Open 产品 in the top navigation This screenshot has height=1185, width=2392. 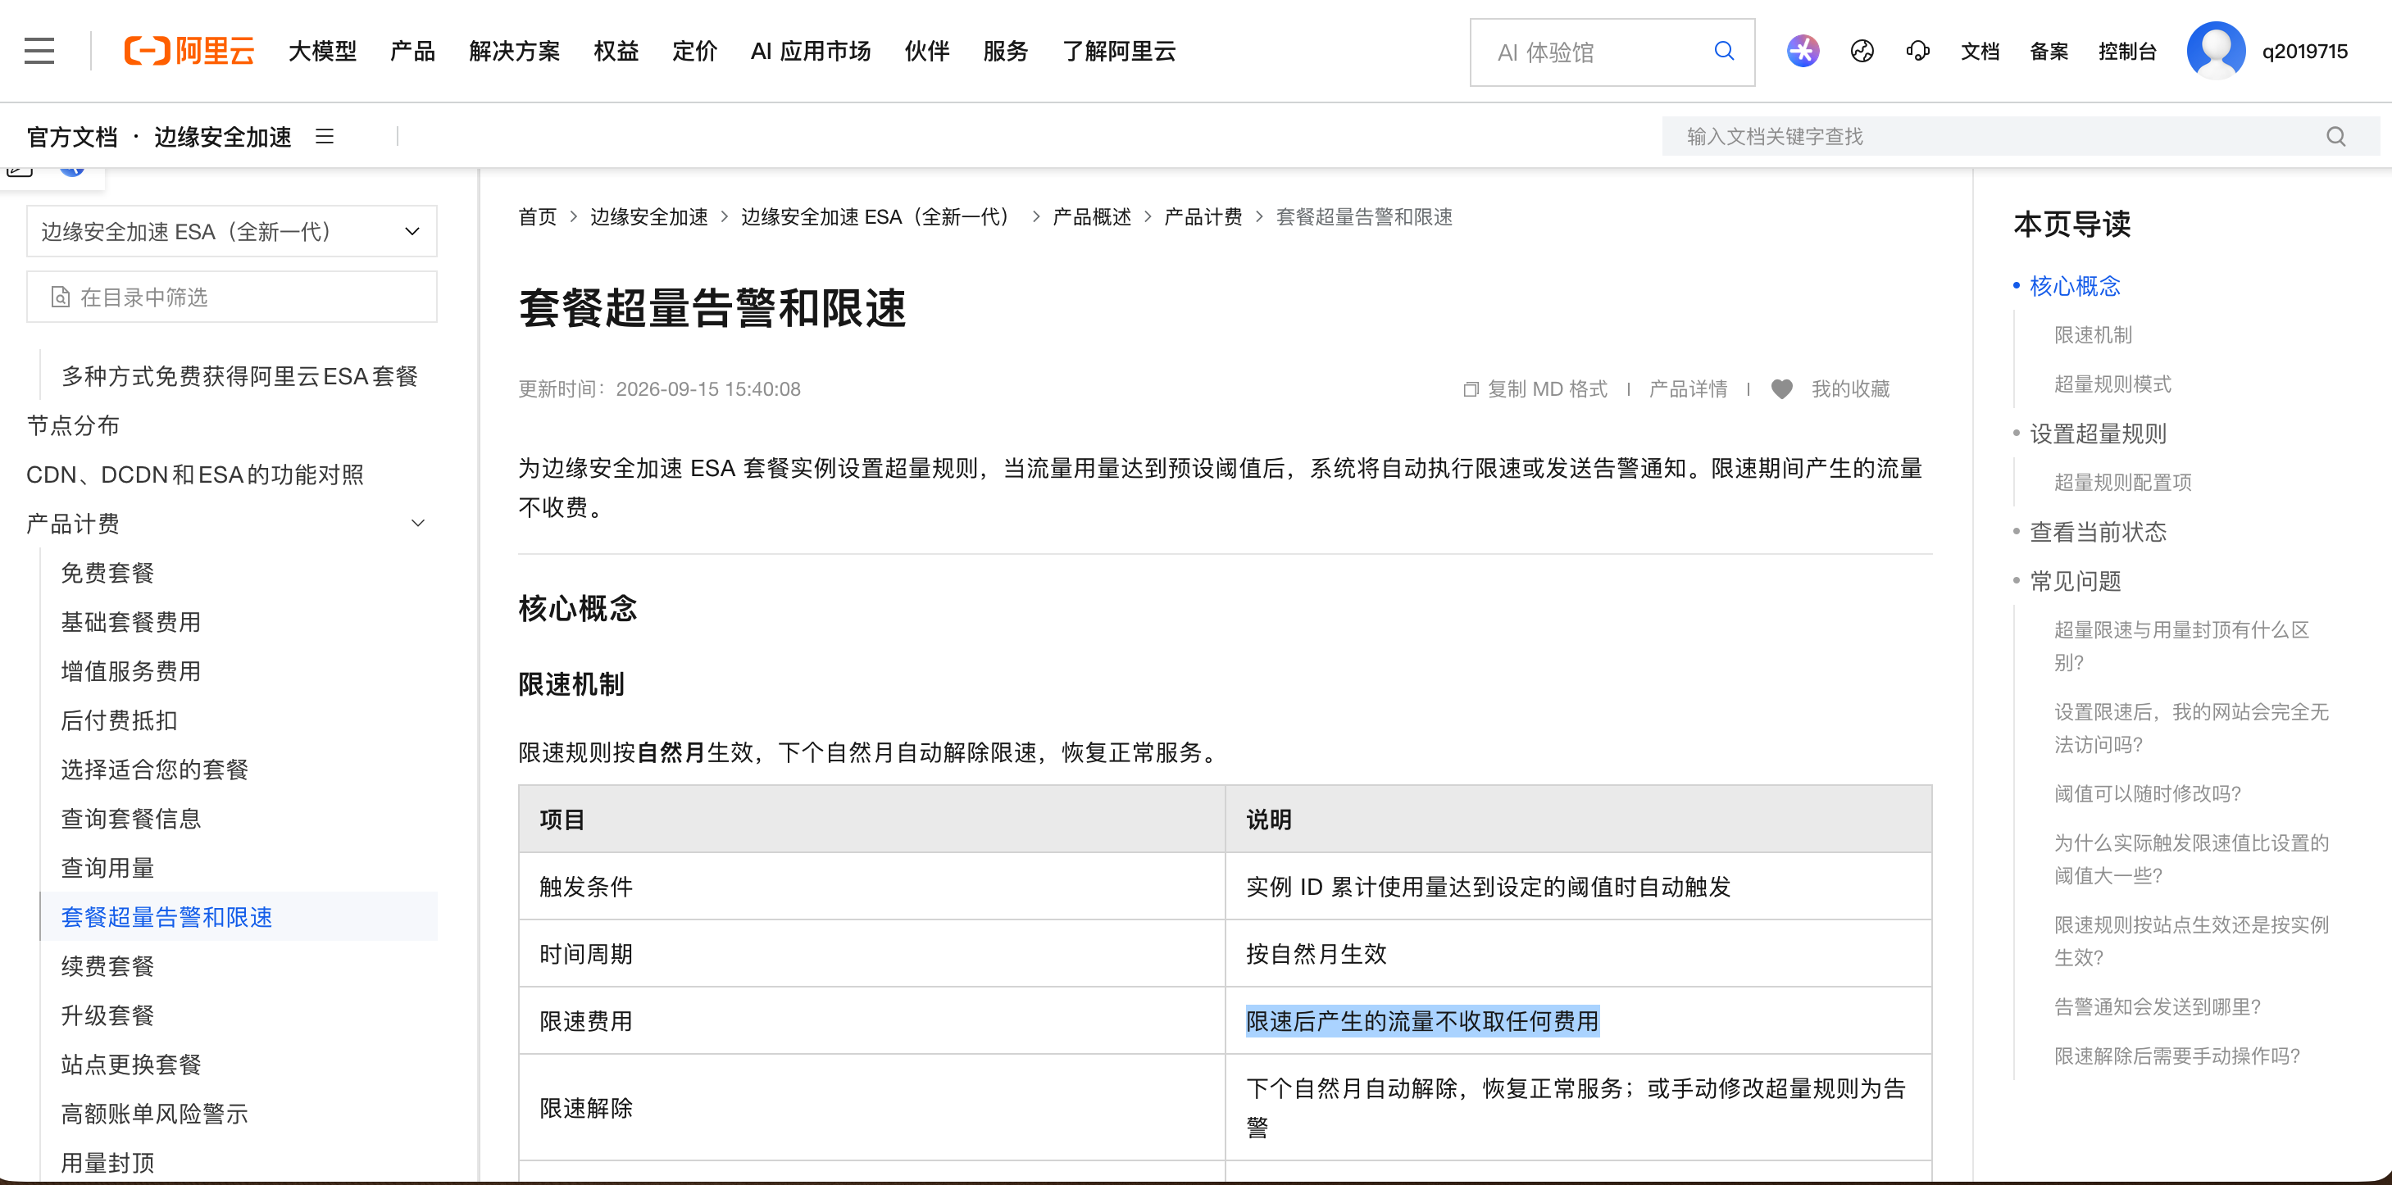(412, 51)
